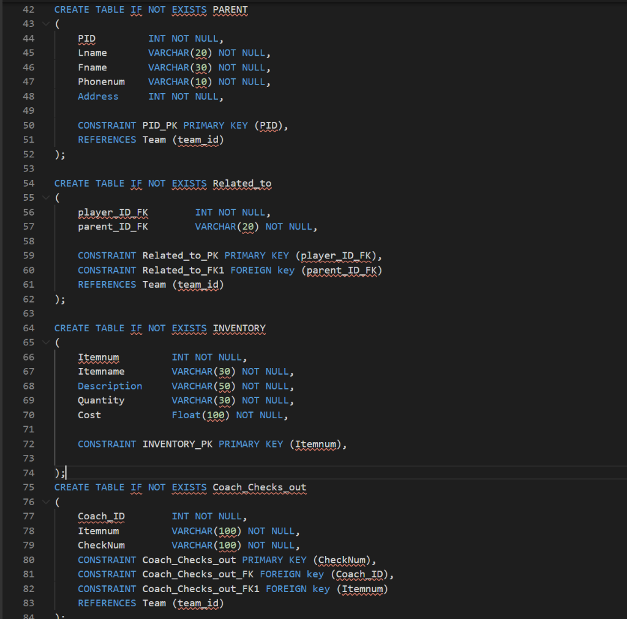Place cursor on player_ID_FK column name
Screen dimensions: 627x619
(113, 212)
